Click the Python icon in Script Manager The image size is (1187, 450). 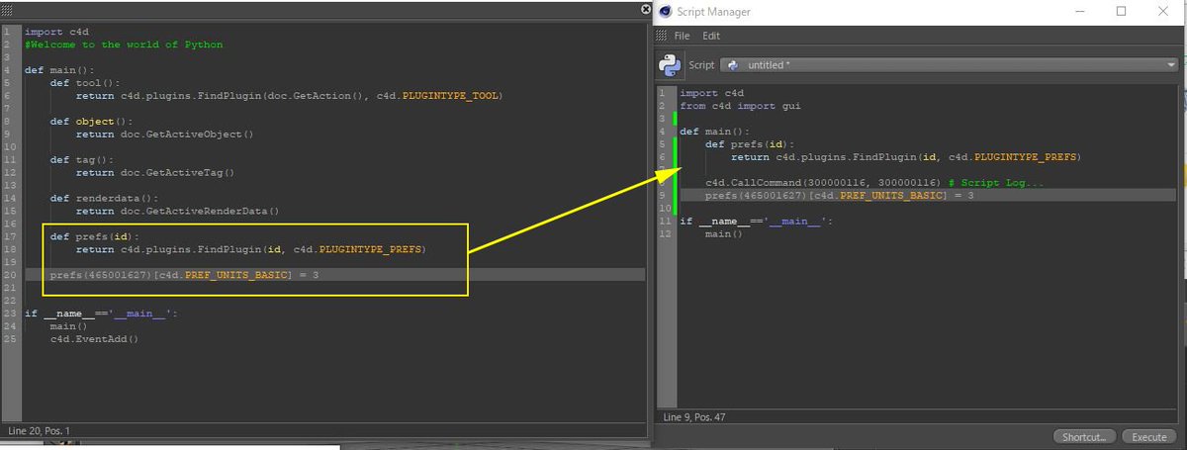[670, 64]
